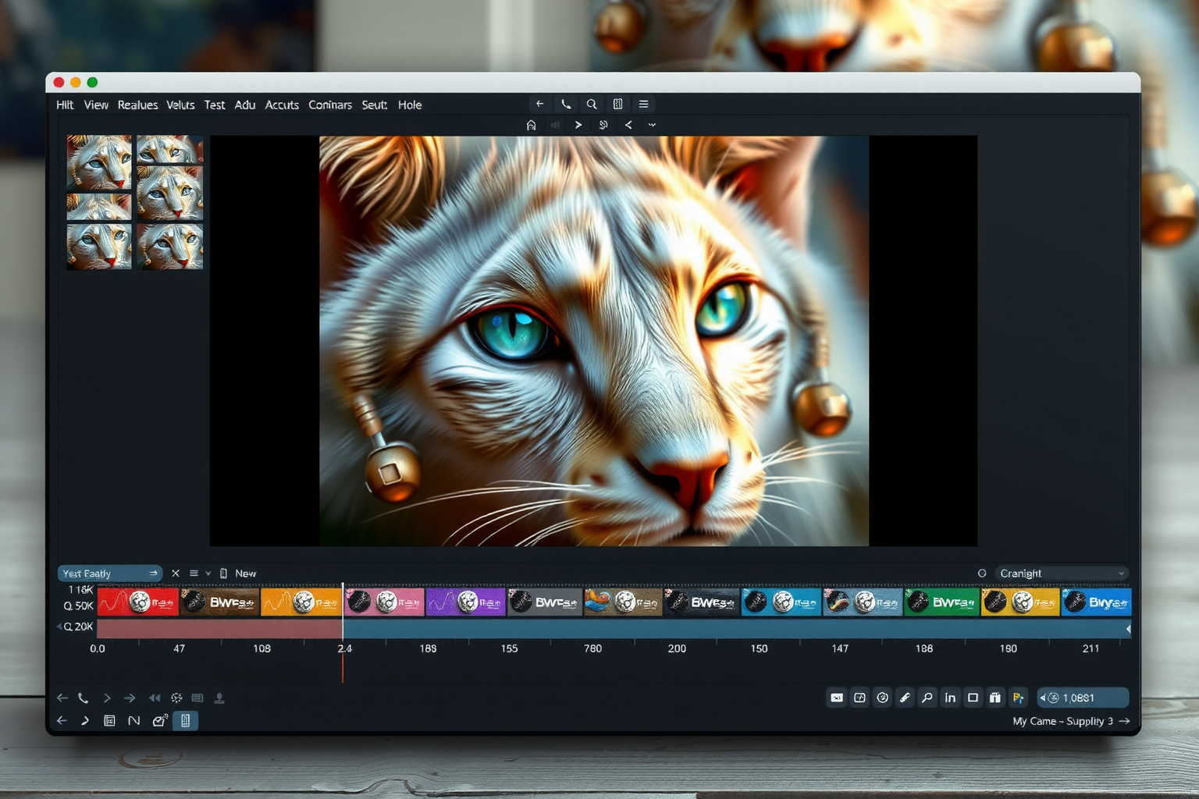Toggle the highlighted panel button at bottom left
This screenshot has height=799, width=1199.
[x=185, y=721]
